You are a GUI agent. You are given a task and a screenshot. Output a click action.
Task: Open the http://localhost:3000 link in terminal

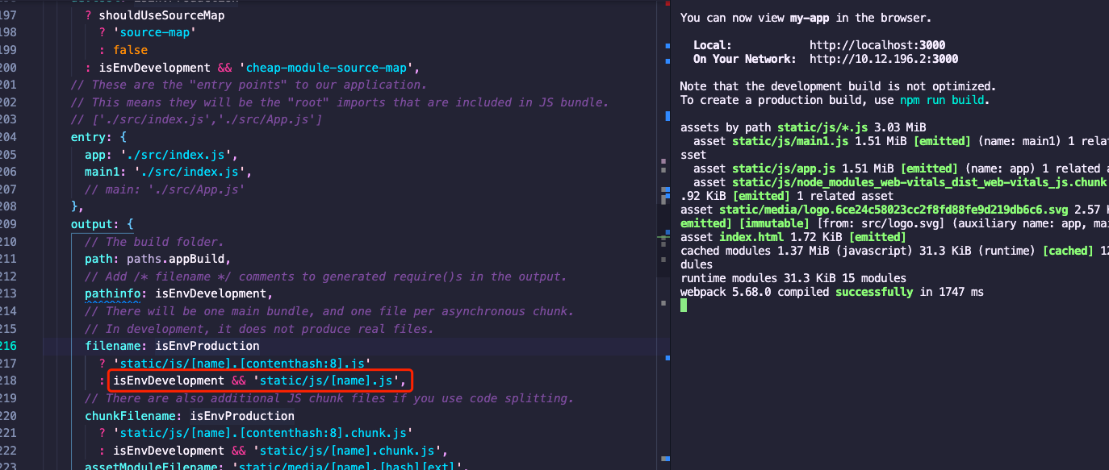877,45
